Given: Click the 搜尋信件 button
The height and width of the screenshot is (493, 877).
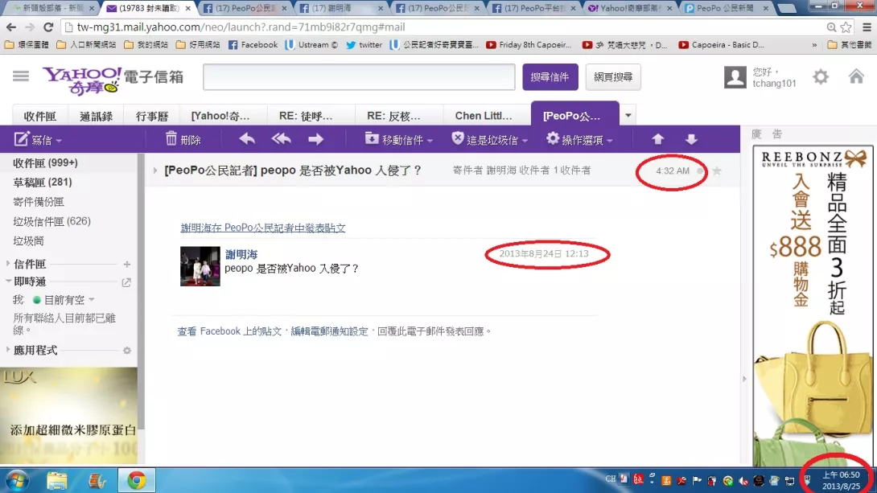Looking at the screenshot, I should [x=550, y=76].
